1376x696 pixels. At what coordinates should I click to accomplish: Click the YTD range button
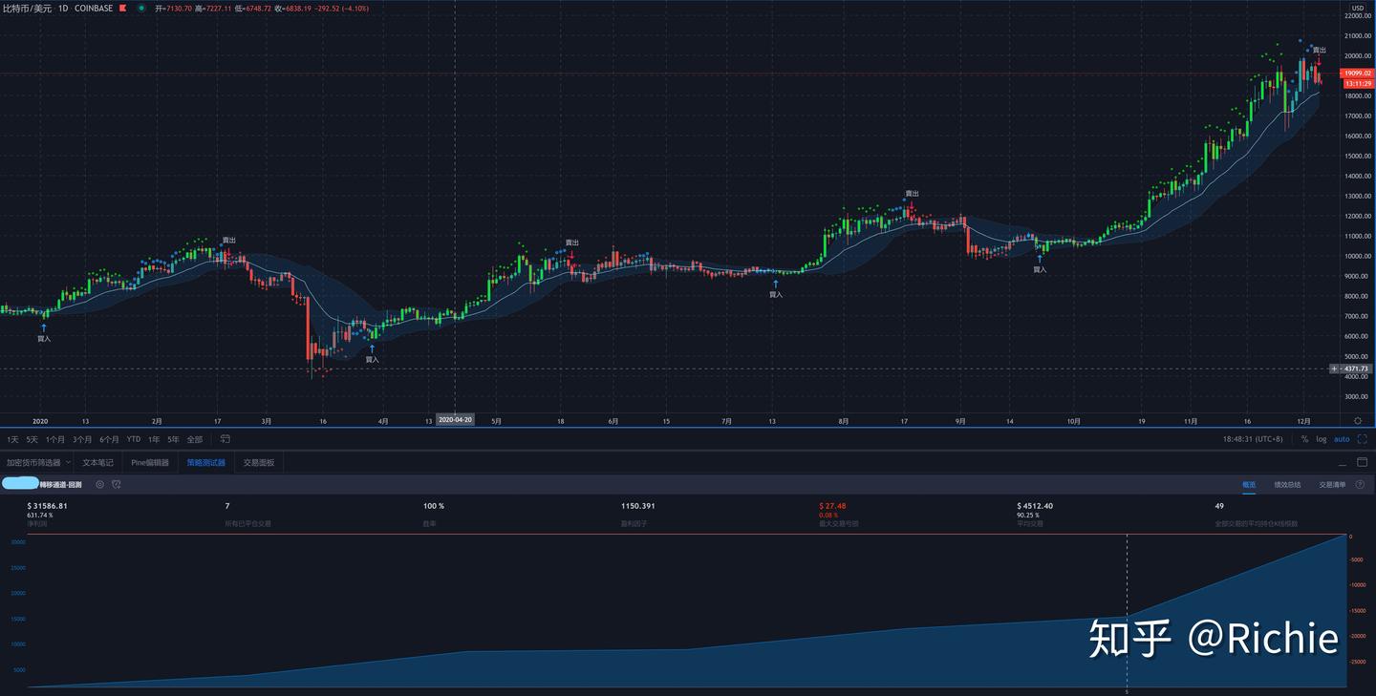point(135,439)
